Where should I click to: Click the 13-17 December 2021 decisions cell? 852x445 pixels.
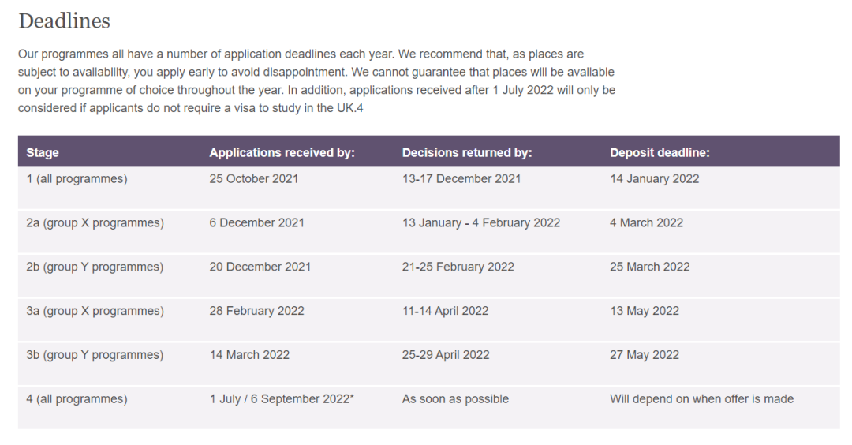pos(461,179)
